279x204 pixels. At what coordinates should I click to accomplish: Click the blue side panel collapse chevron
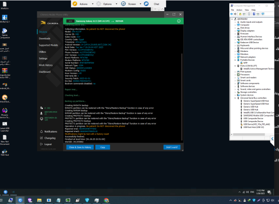pyautogui.click(x=272, y=139)
